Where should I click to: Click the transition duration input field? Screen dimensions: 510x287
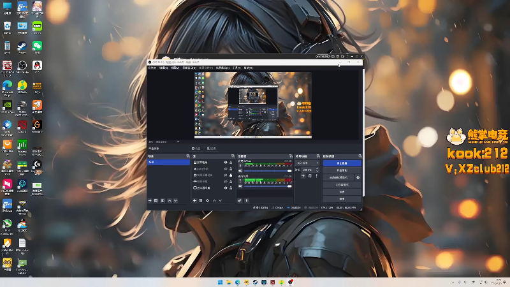click(x=309, y=170)
